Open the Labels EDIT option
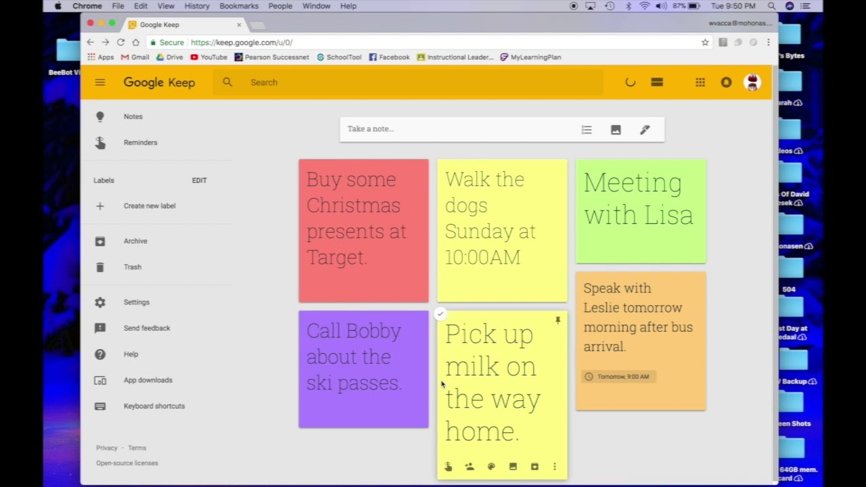 pos(199,180)
